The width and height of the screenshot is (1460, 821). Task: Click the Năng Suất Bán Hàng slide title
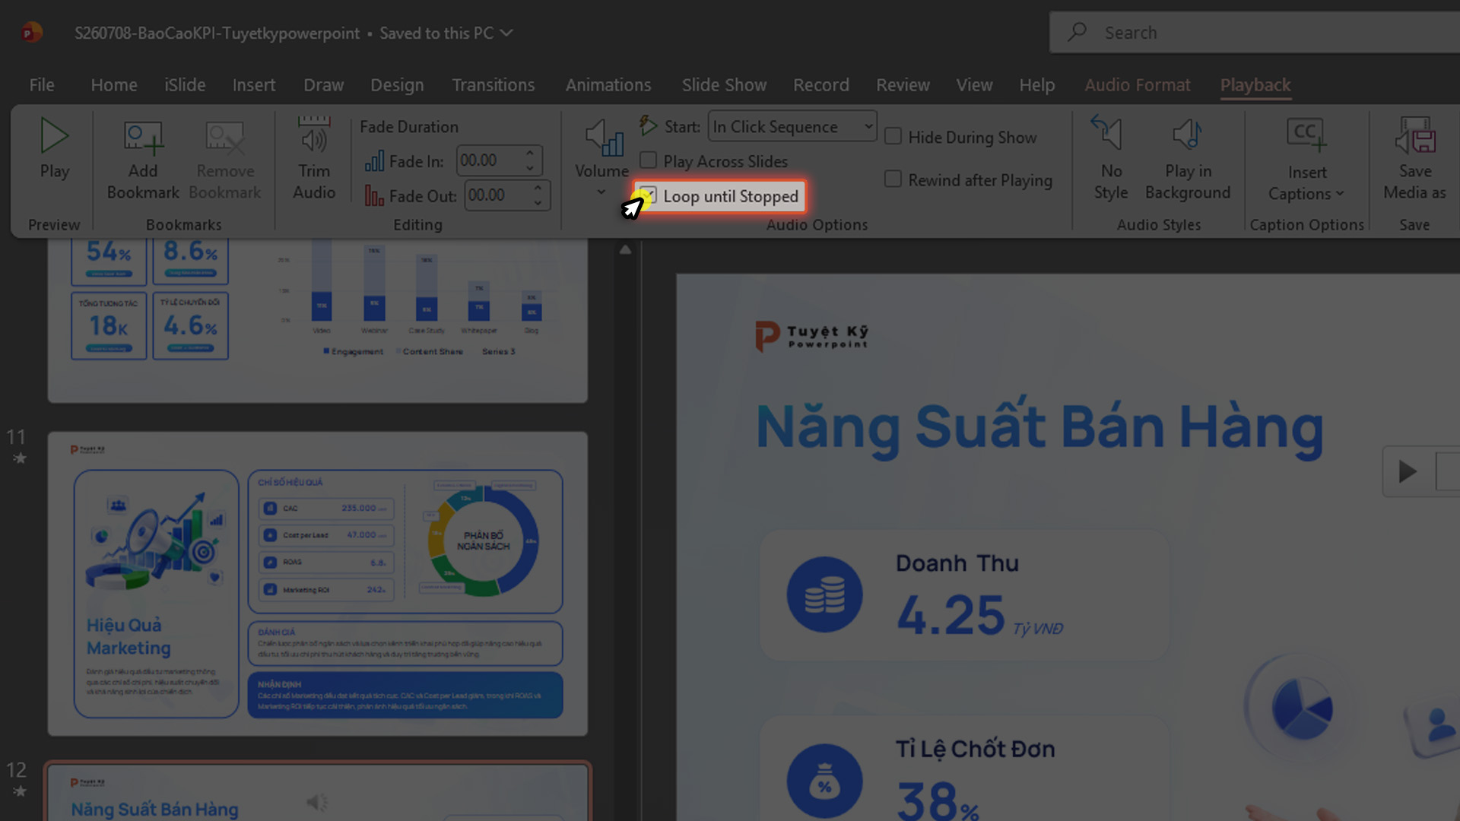pyautogui.click(x=1039, y=427)
